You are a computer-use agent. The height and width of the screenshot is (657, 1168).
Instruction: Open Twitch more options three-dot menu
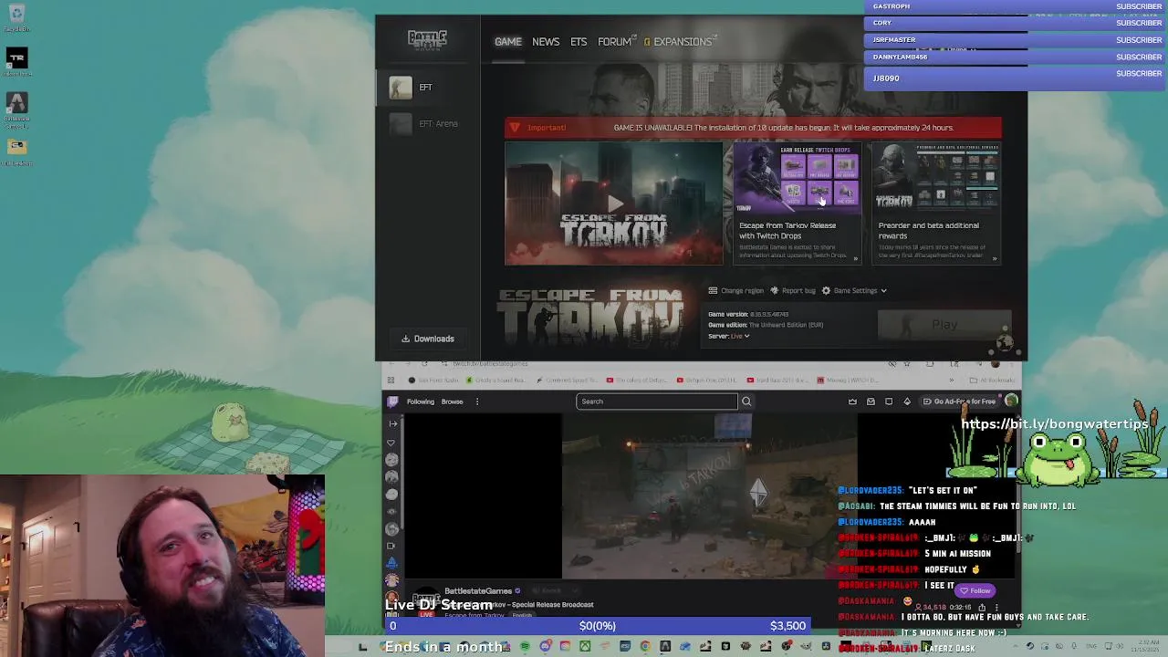pos(476,401)
